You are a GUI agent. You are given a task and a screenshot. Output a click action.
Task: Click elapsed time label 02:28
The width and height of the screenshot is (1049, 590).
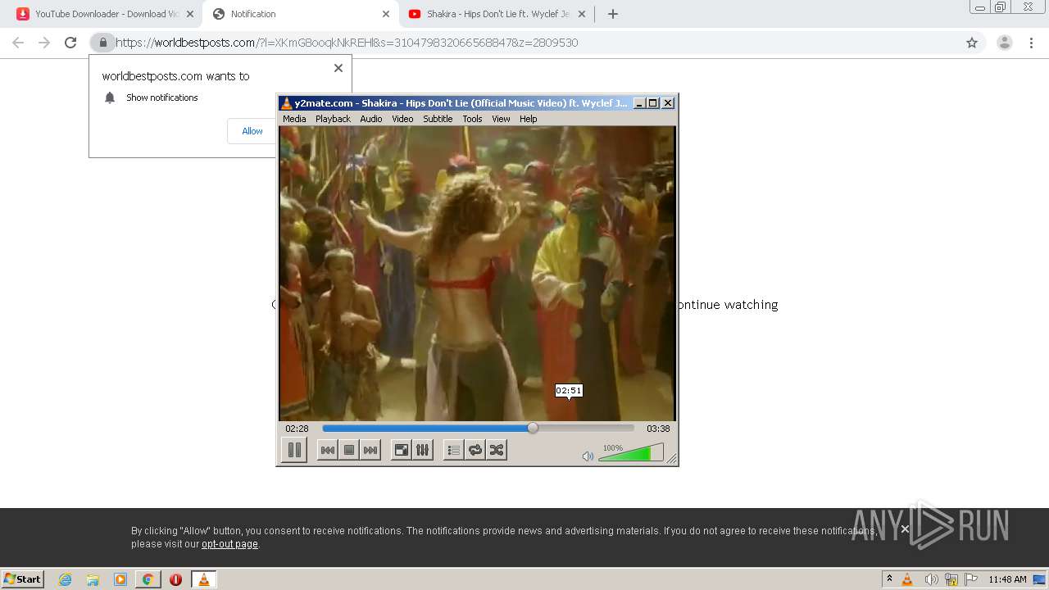coord(297,429)
